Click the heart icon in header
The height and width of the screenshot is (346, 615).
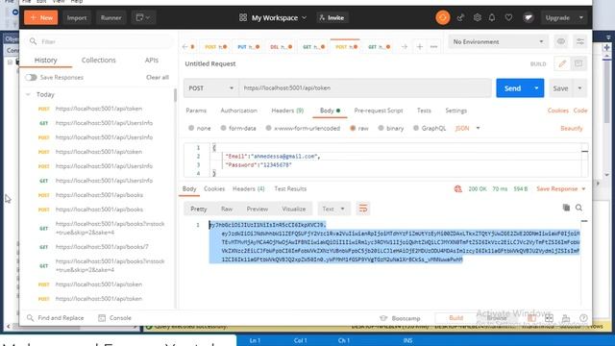(508, 17)
